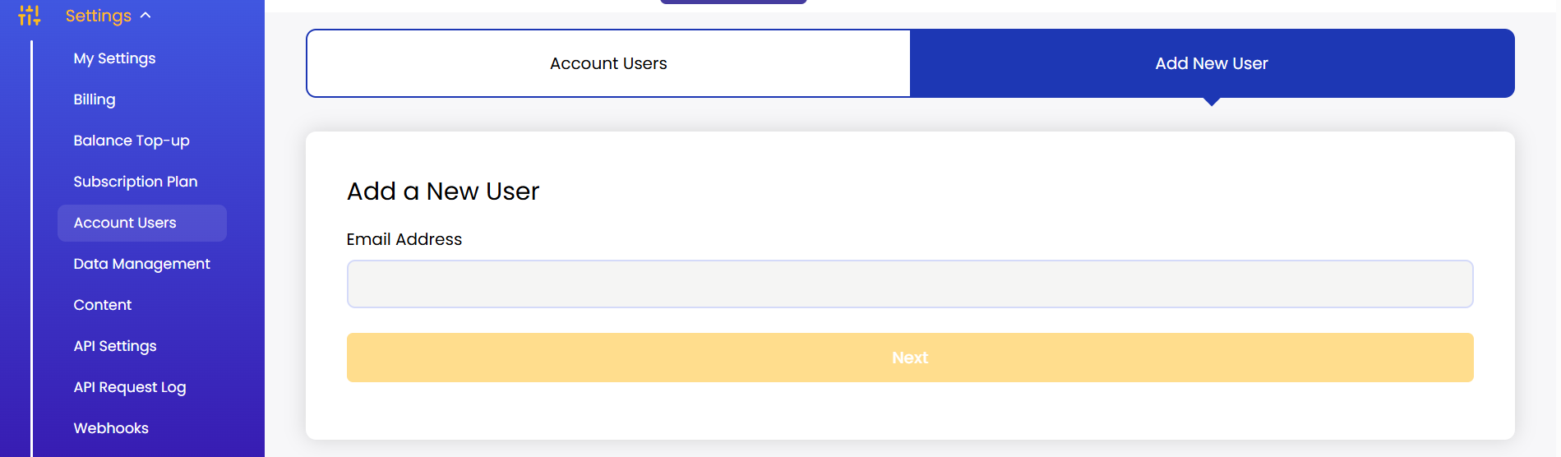
Task: Click the Settings section label
Action: click(98, 16)
